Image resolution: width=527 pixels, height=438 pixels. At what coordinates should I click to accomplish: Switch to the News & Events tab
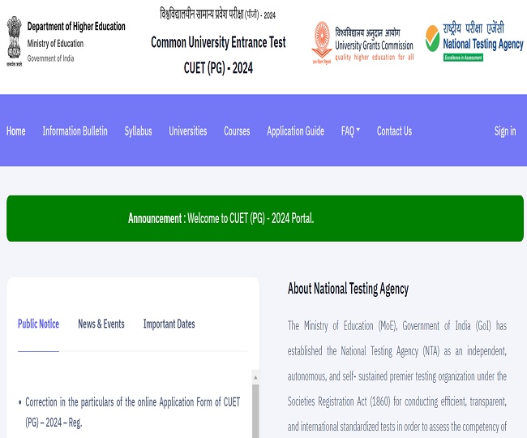101,324
